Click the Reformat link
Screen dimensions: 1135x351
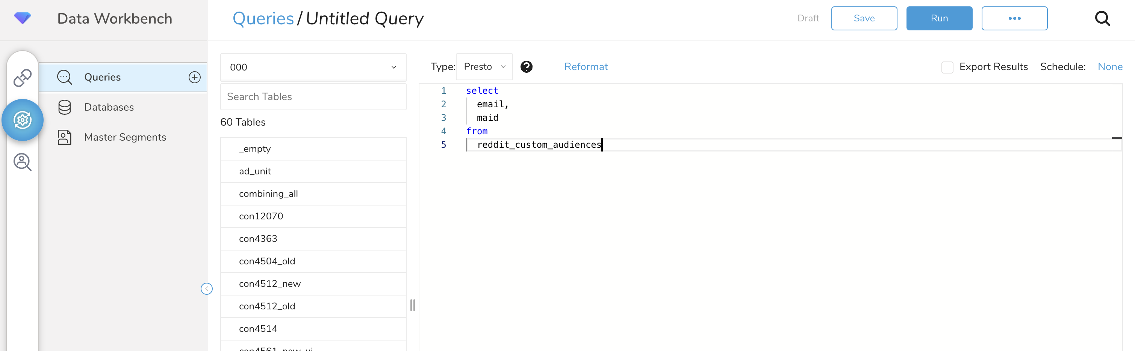586,67
